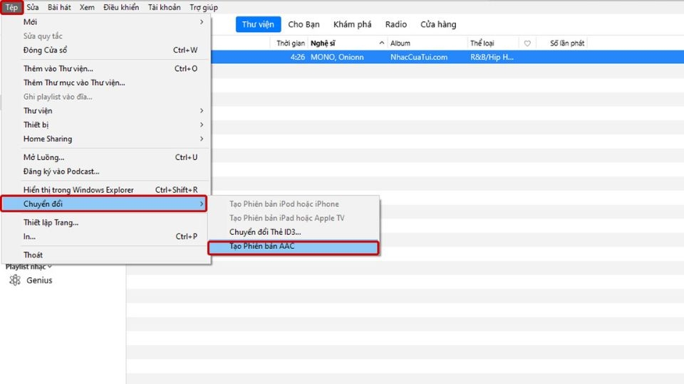Sort by Album column header

point(400,43)
